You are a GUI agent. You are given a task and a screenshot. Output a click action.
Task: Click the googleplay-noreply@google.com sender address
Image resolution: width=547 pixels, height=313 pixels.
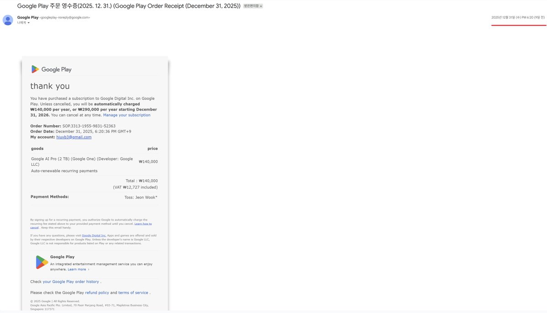tap(65, 17)
